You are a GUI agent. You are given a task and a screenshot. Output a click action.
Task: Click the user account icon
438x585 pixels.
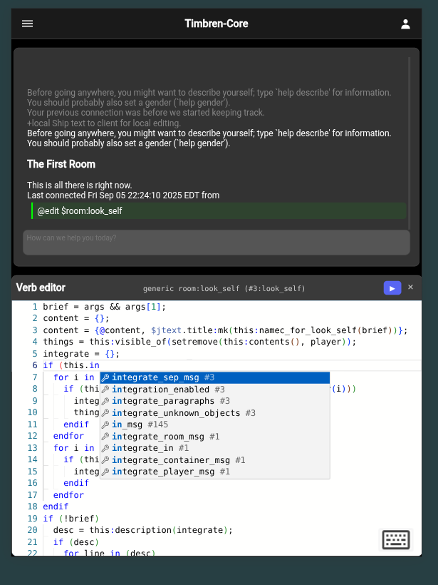pyautogui.click(x=405, y=24)
